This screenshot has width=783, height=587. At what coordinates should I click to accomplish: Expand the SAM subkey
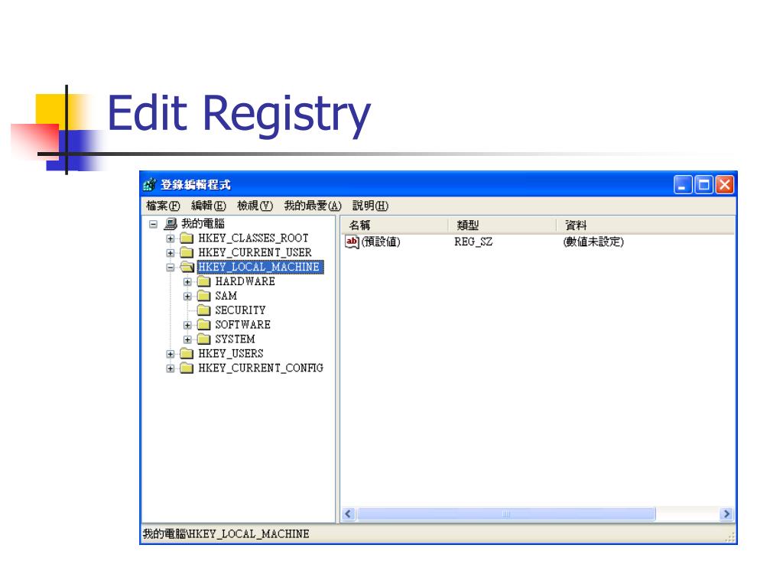click(x=187, y=297)
